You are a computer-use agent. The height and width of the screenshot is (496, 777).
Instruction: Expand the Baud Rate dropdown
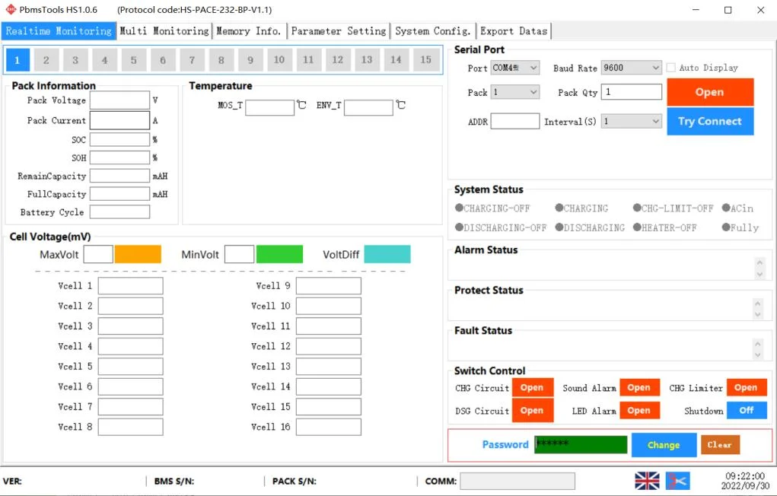click(x=631, y=68)
